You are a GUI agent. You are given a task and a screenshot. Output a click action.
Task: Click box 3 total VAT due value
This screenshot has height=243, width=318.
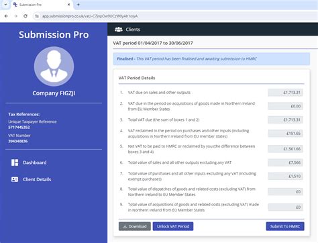(x=286, y=119)
